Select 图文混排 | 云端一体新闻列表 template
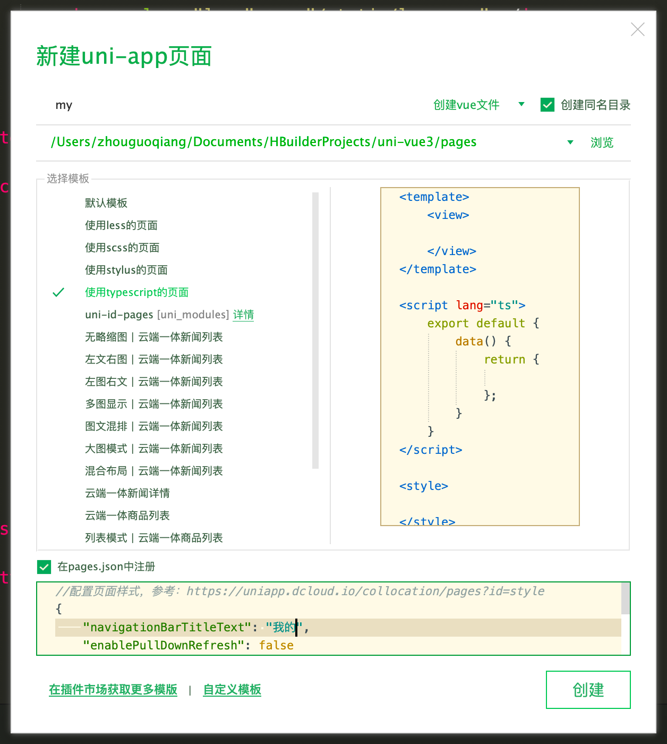The image size is (667, 744). point(154,426)
